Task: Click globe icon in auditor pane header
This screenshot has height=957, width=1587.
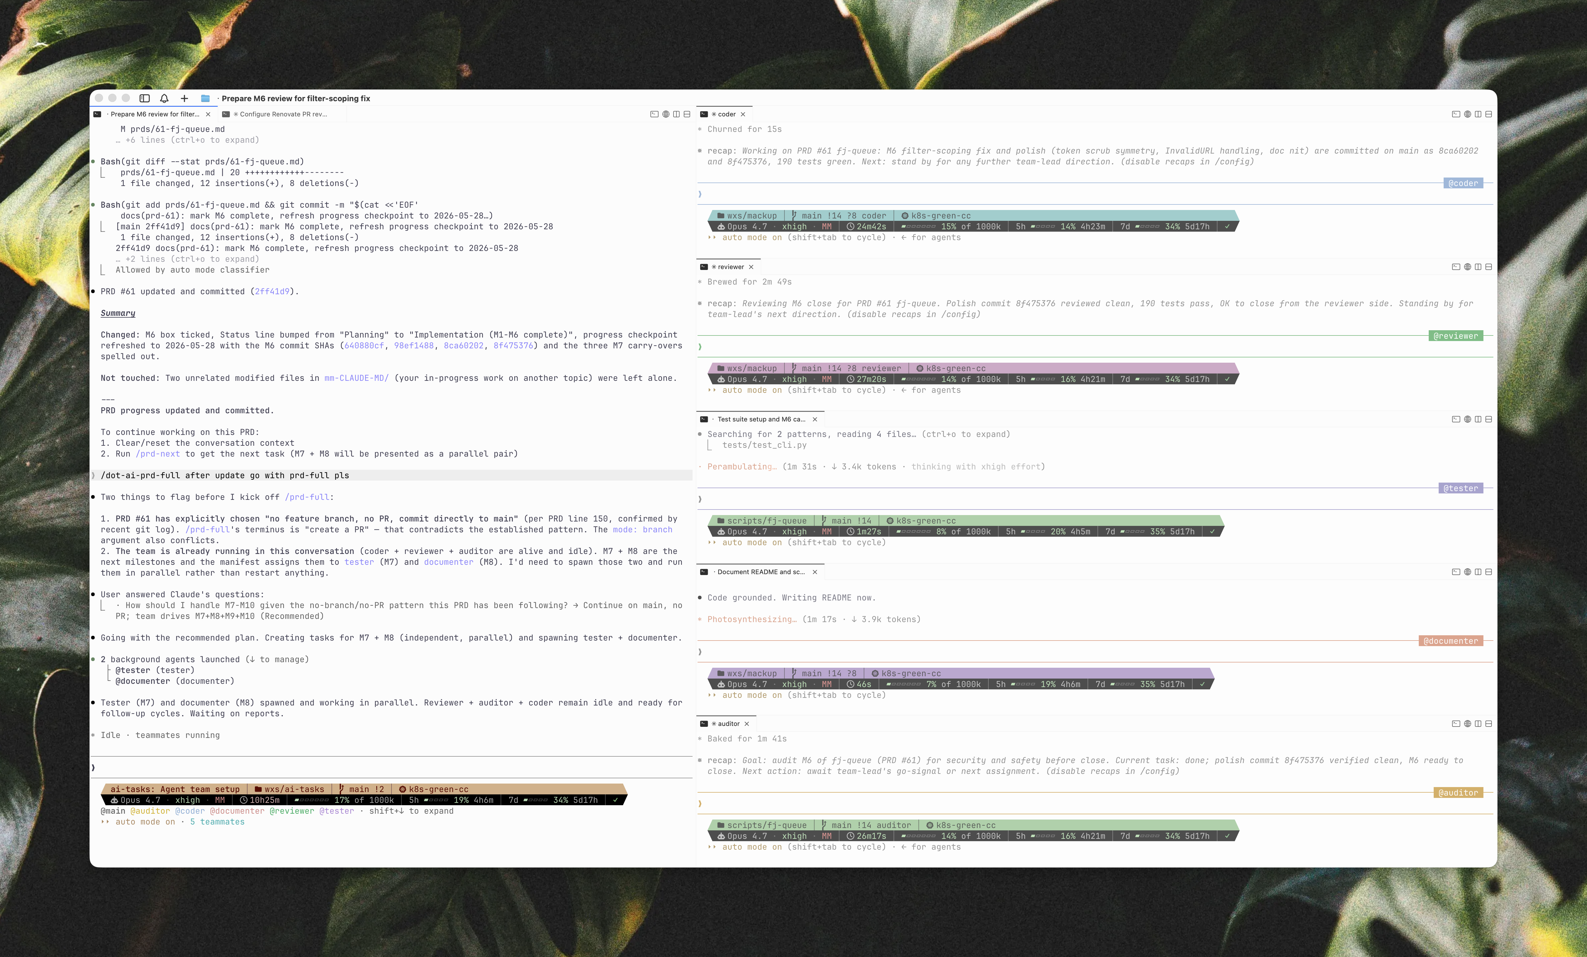Action: click(1467, 724)
